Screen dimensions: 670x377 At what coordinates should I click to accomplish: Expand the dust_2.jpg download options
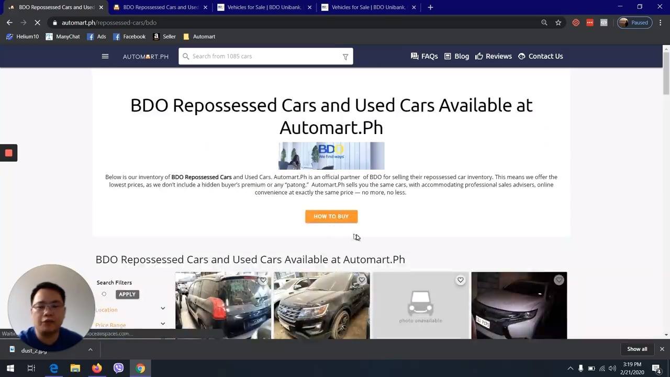90,350
